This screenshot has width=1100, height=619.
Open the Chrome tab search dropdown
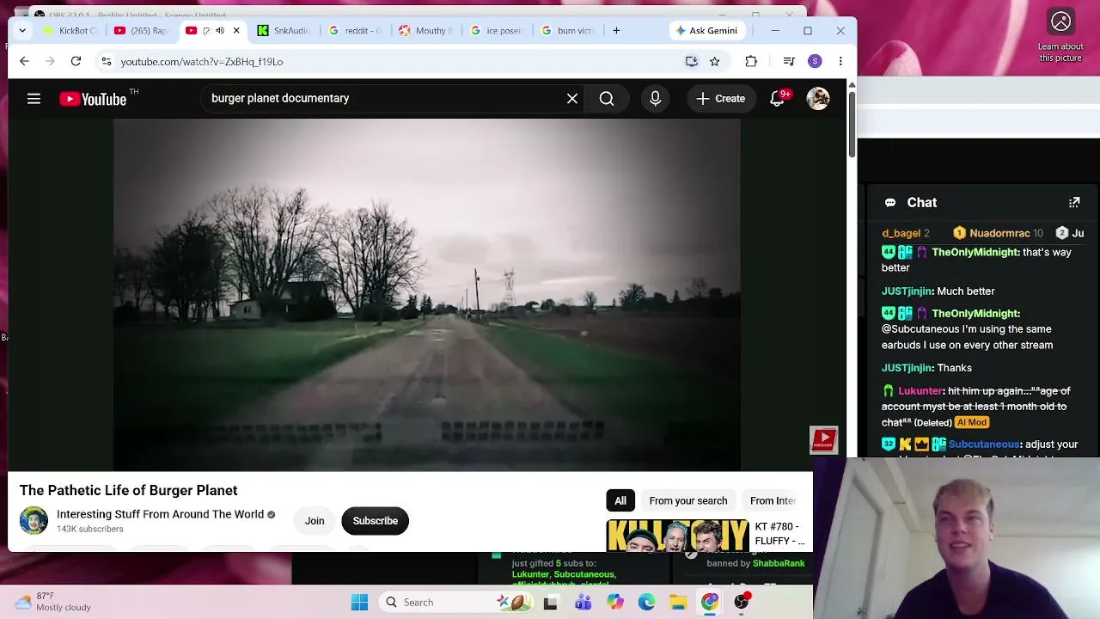[22, 30]
